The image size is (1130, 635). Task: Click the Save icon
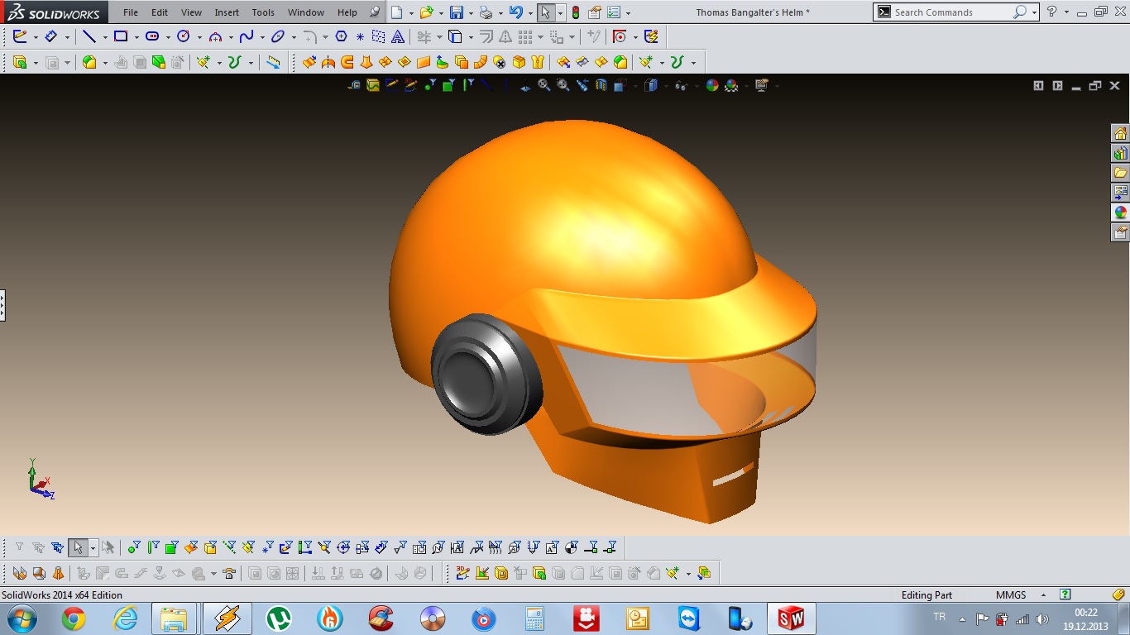coord(456,12)
